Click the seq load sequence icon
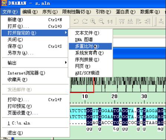This screenshot has width=166, height=140. click(161, 22)
